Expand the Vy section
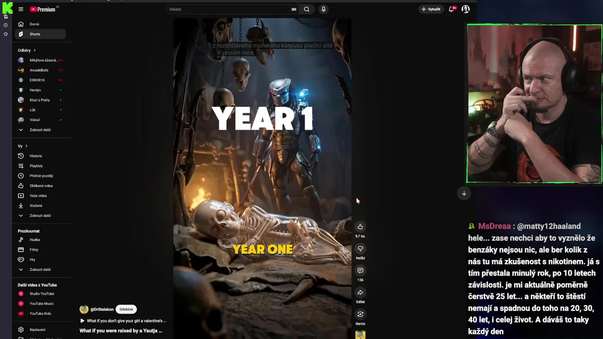The image size is (603, 339). [23, 146]
